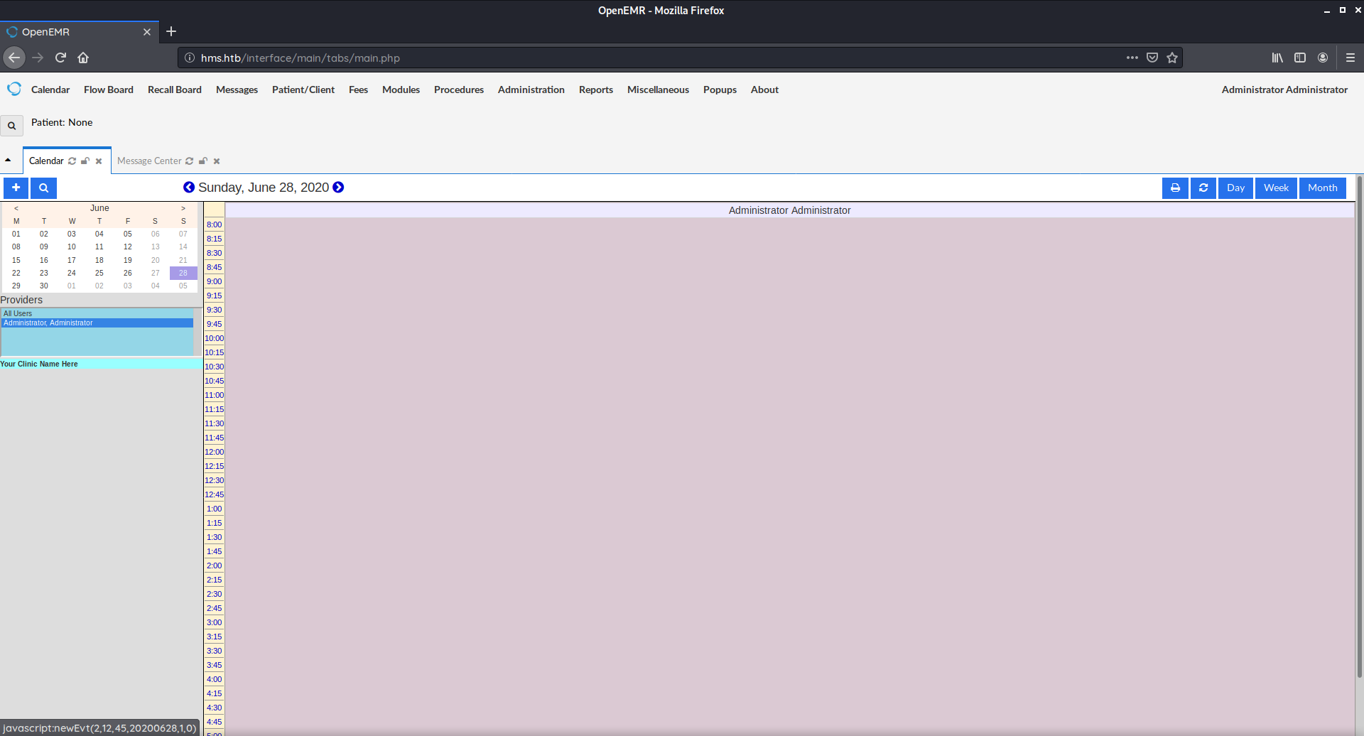Screen dimensions: 1364x736
Task: Select Administrator, Administrator in Providers list
Action: 48,323
